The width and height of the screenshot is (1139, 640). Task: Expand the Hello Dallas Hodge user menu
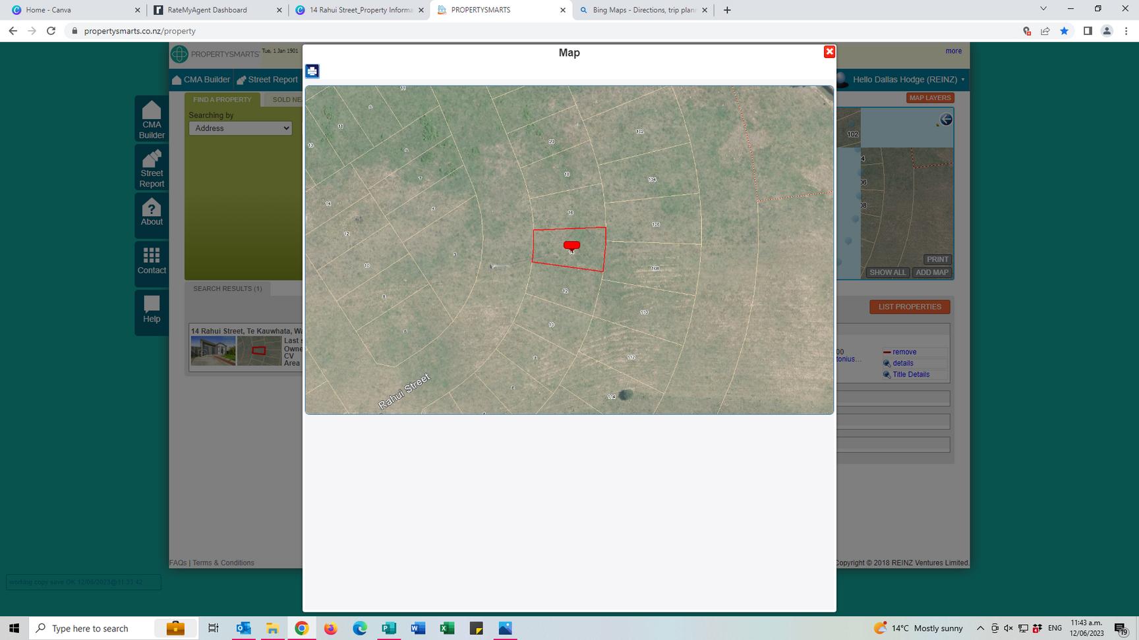908,80
